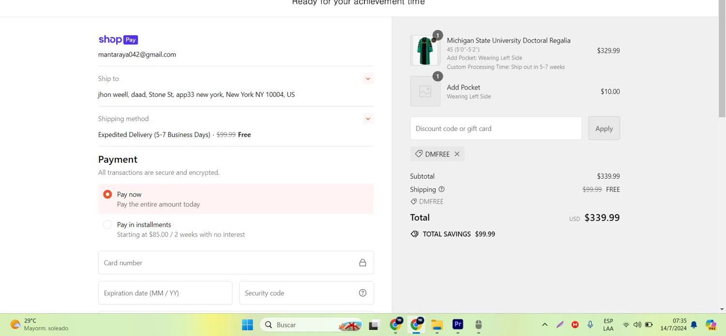Open the Windows Start menu
Screen dimensions: 726x336
[x=247, y=325]
